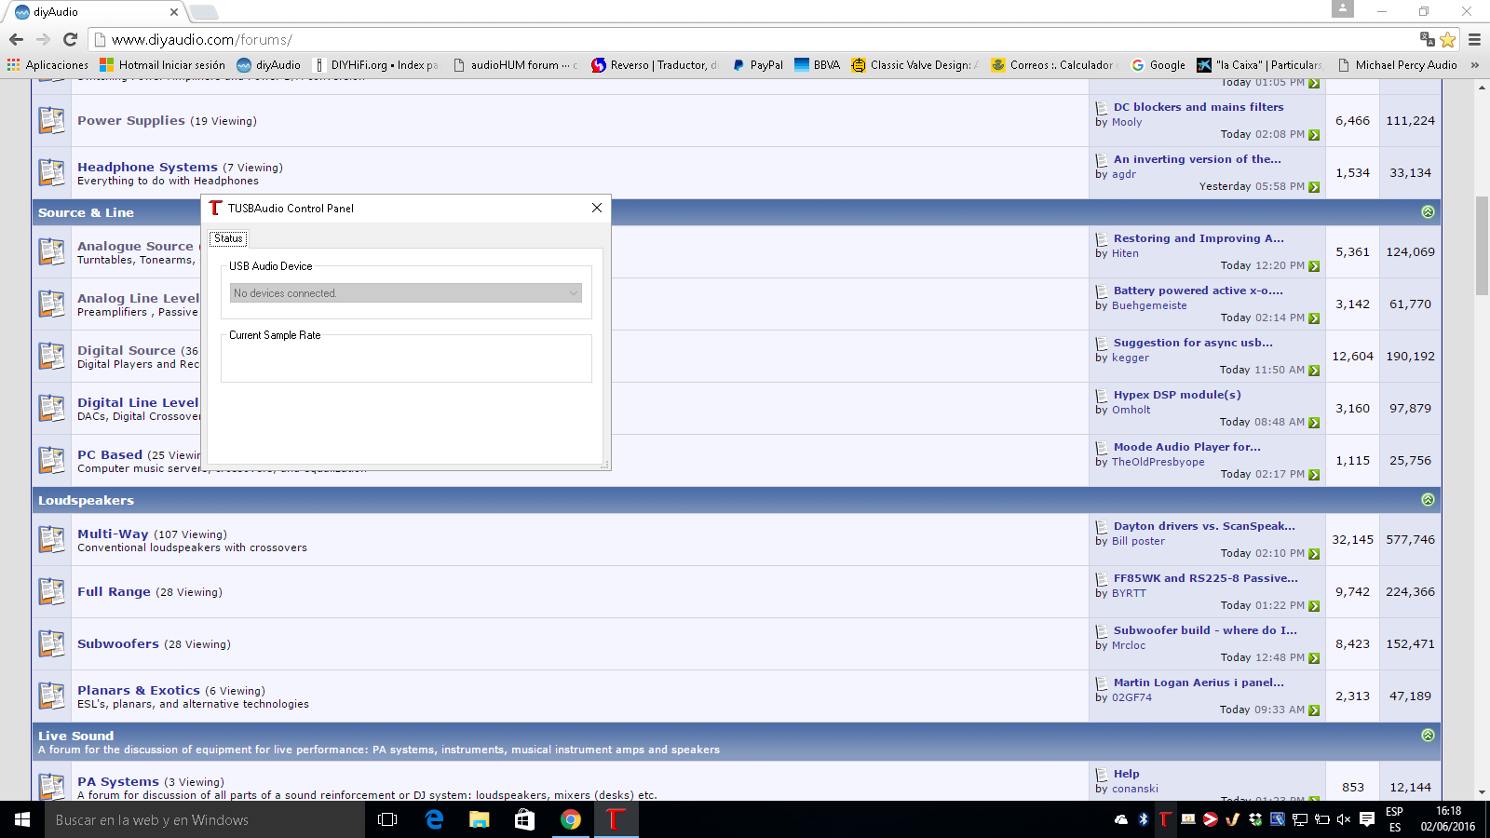Open File Explorer from taskbar

[479, 819]
